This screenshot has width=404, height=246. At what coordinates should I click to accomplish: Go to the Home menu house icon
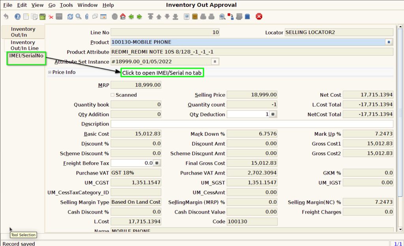coord(123,17)
